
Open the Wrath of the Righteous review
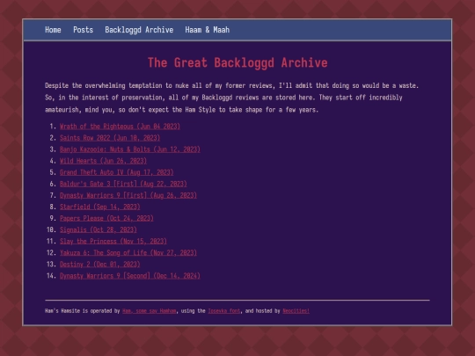[x=120, y=127]
